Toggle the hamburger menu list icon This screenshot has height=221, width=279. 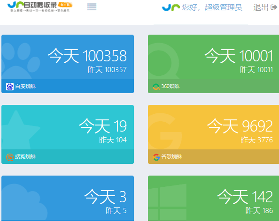tap(92, 7)
